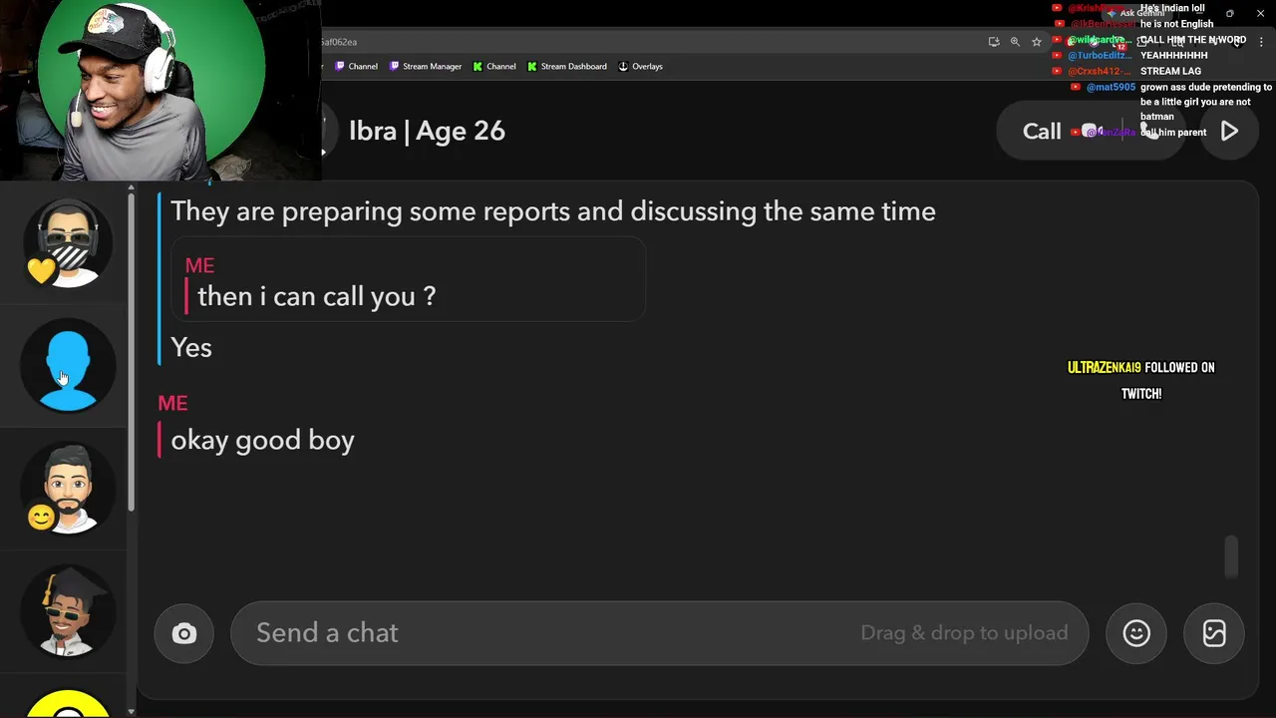
Task: Open the emoji picker button
Action: tap(1136, 633)
